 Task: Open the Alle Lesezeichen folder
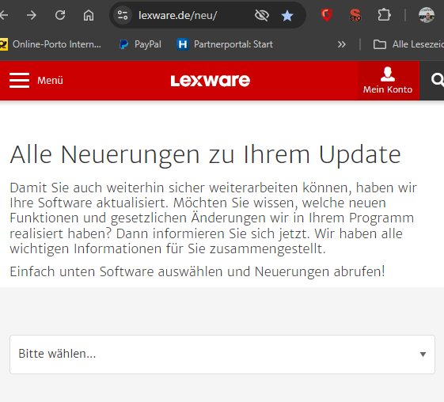tap(408, 44)
